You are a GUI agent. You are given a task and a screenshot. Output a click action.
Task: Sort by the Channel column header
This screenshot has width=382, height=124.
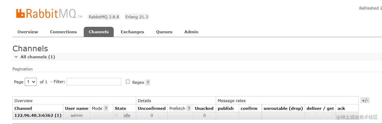tap(23, 109)
